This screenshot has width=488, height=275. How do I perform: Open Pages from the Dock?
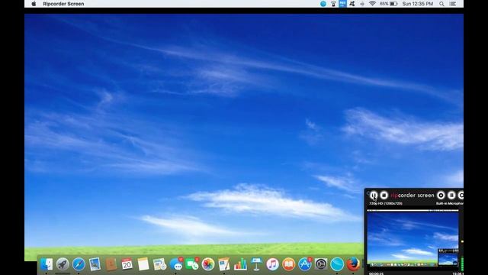(224, 264)
